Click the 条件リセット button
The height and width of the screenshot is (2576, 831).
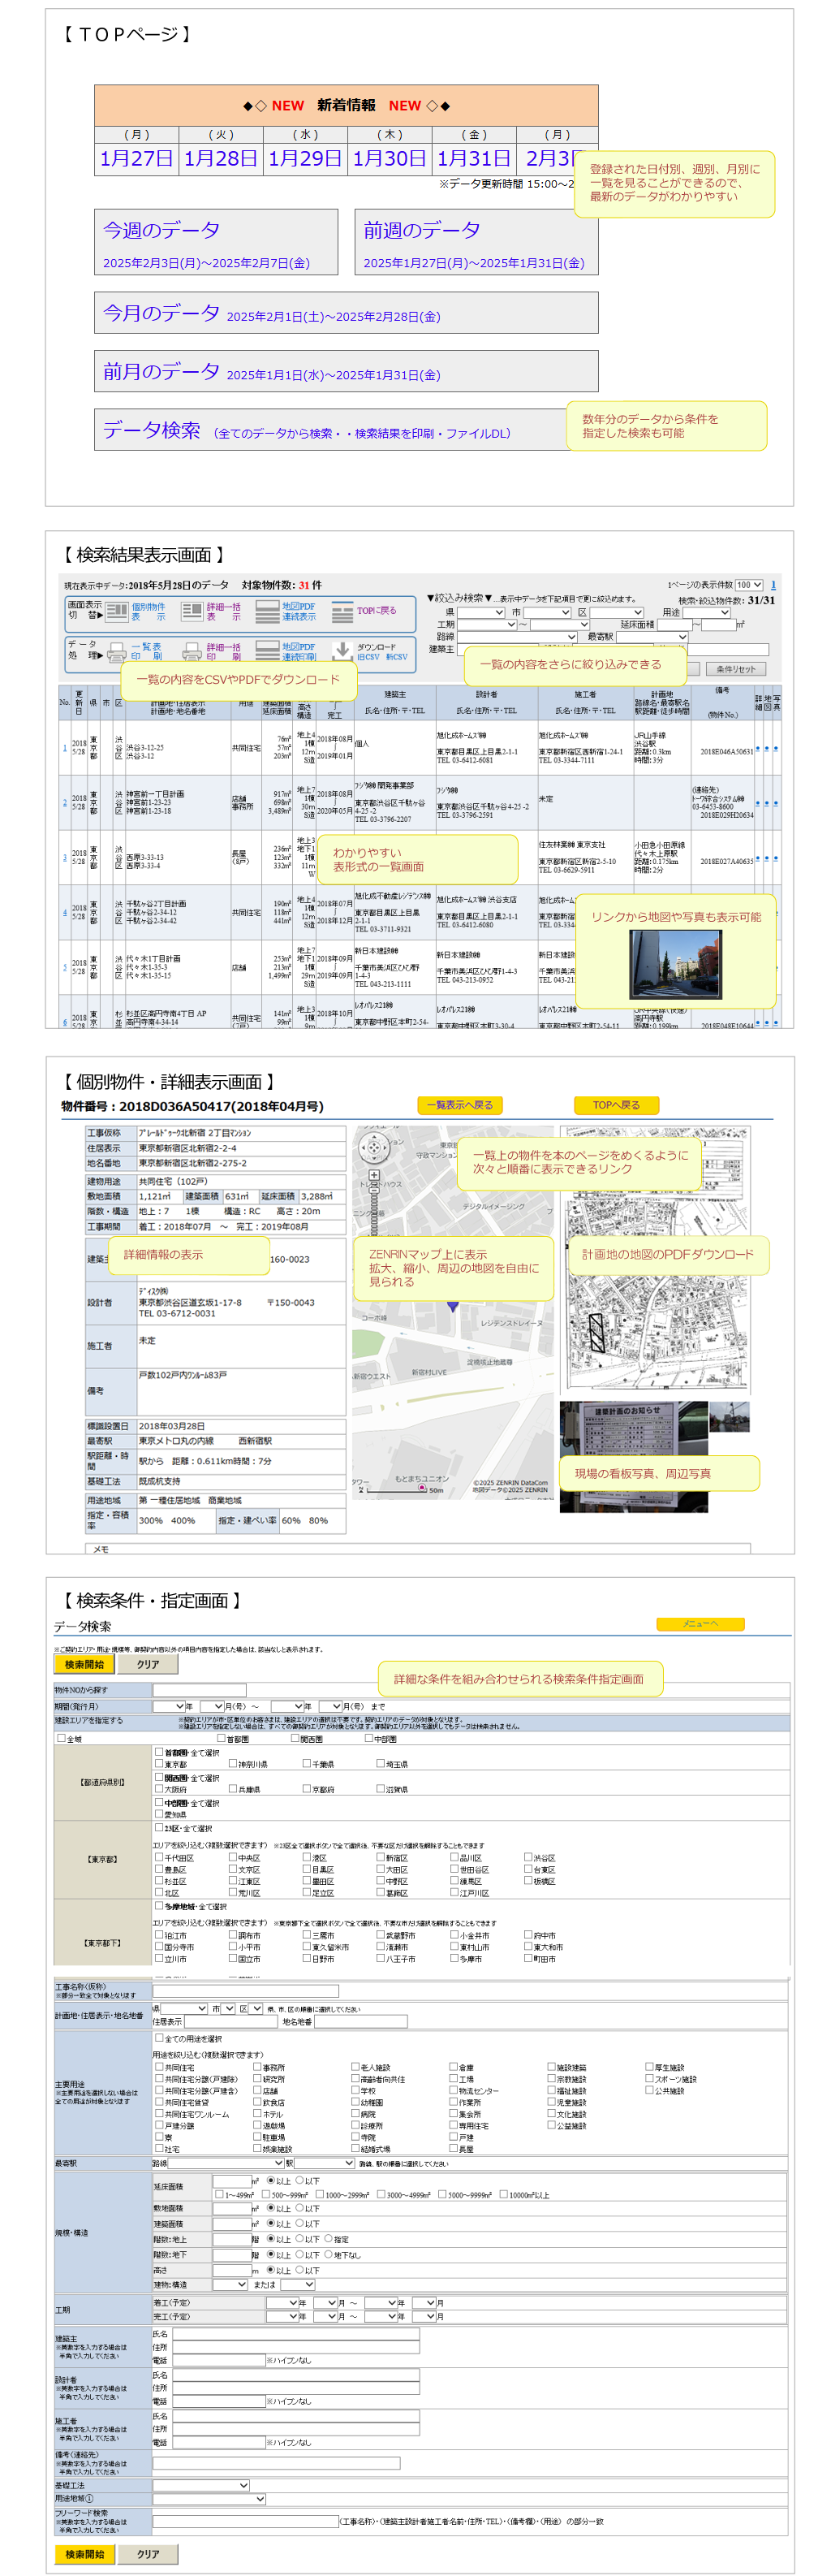[736, 669]
